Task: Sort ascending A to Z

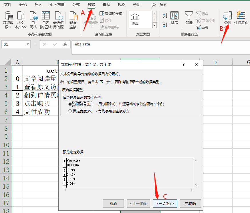Action: (x=165, y=16)
